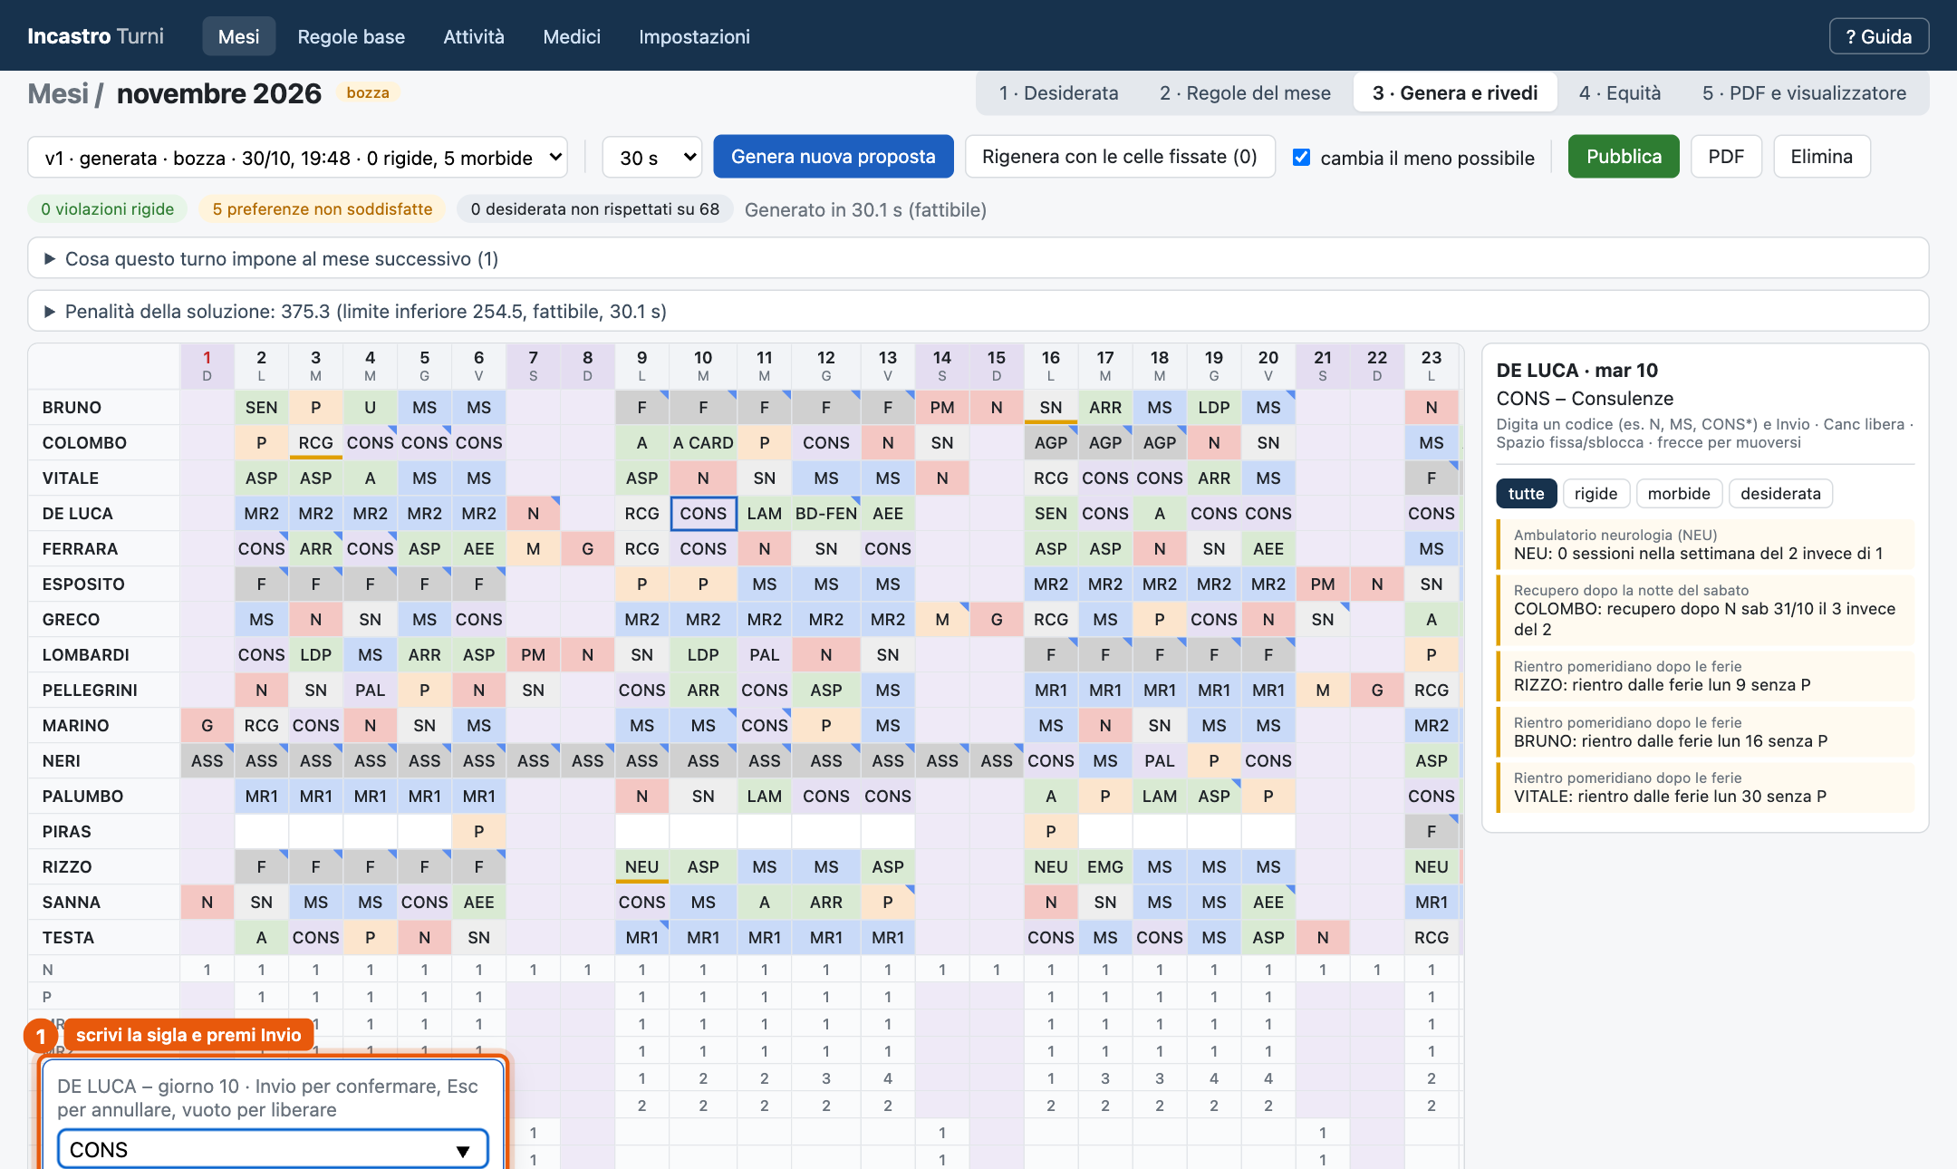Select COLOMBO's 'A CARD' cell
The height and width of the screenshot is (1169, 1957).
pos(703,442)
